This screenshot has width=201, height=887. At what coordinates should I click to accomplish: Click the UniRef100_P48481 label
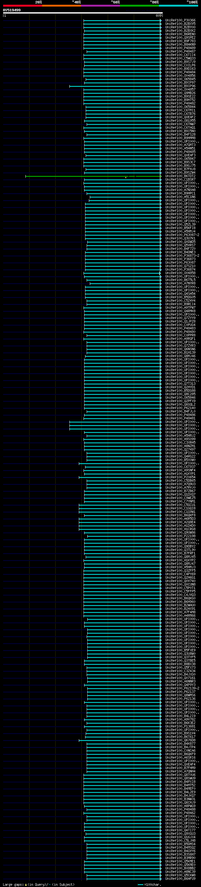click(180, 418)
